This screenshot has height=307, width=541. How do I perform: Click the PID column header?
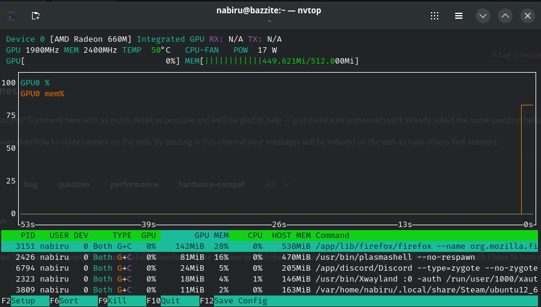(28, 236)
